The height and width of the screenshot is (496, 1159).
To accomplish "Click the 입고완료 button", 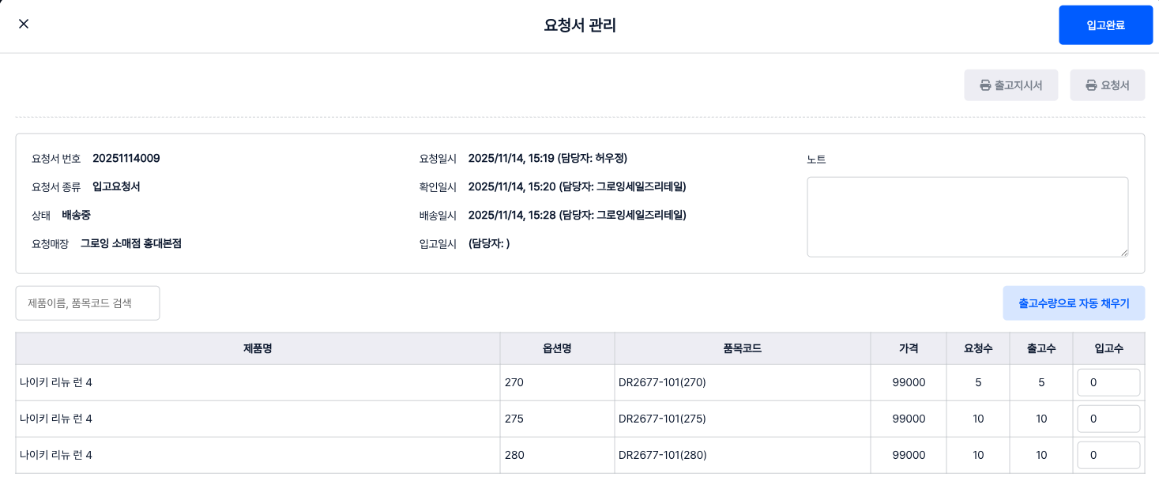I will (1105, 25).
